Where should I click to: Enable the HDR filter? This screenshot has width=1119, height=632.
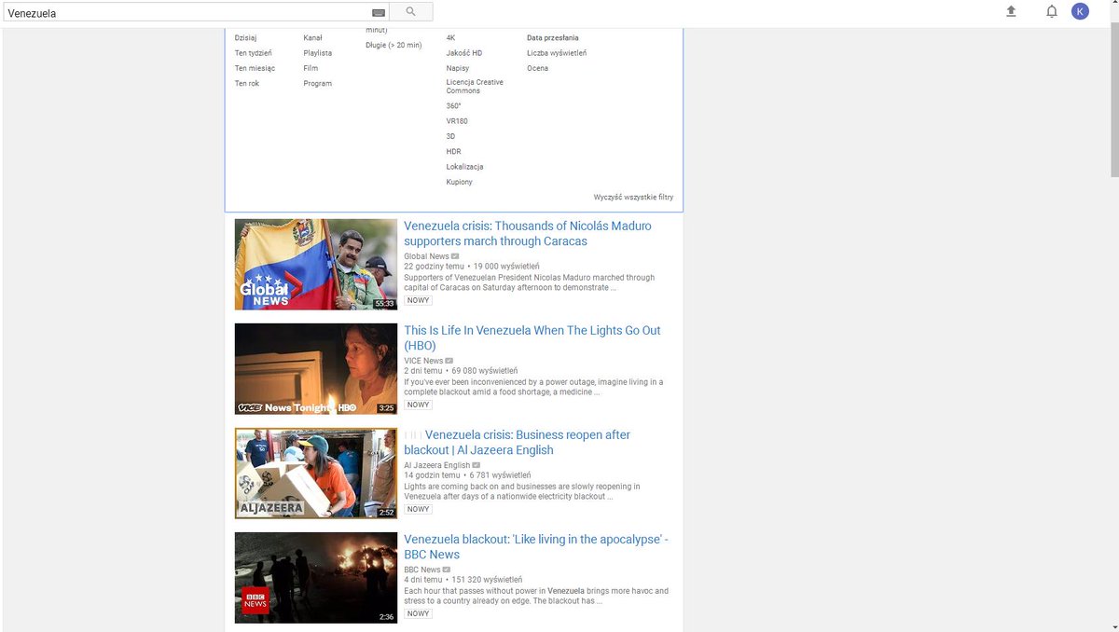coord(453,151)
